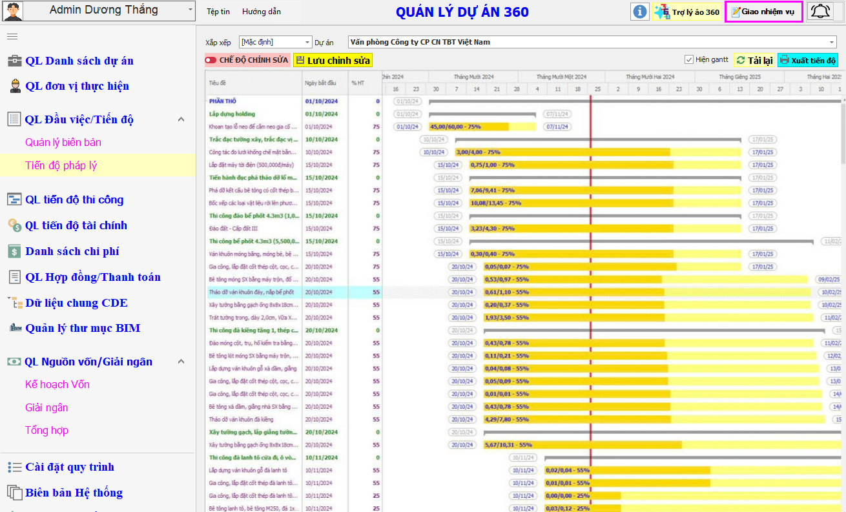Open the Dự án project dropdown

point(592,42)
